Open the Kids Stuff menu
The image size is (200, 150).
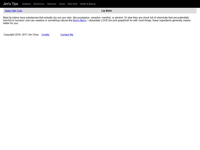point(72,4)
